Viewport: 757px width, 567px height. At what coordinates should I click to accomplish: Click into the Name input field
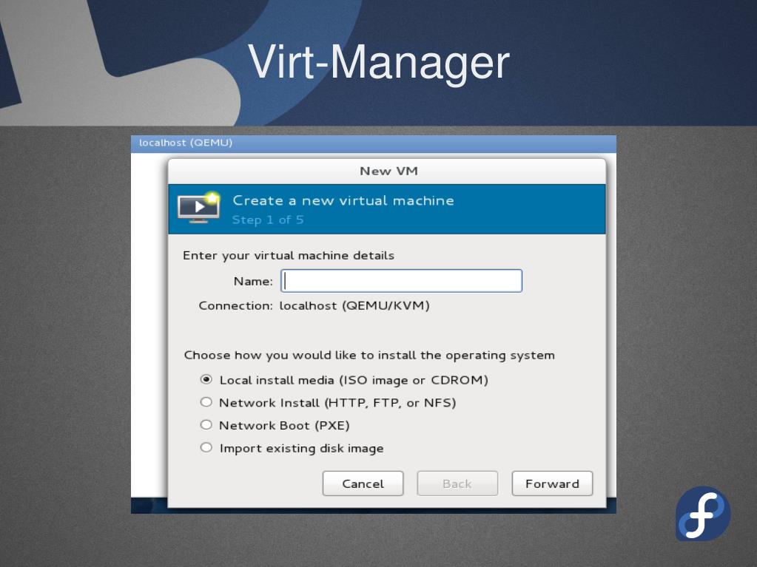pyautogui.click(x=401, y=281)
